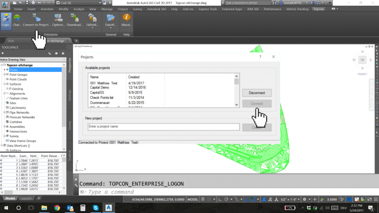
Task: Toggle ortho mode in the status bar
Action: (x=220, y=199)
